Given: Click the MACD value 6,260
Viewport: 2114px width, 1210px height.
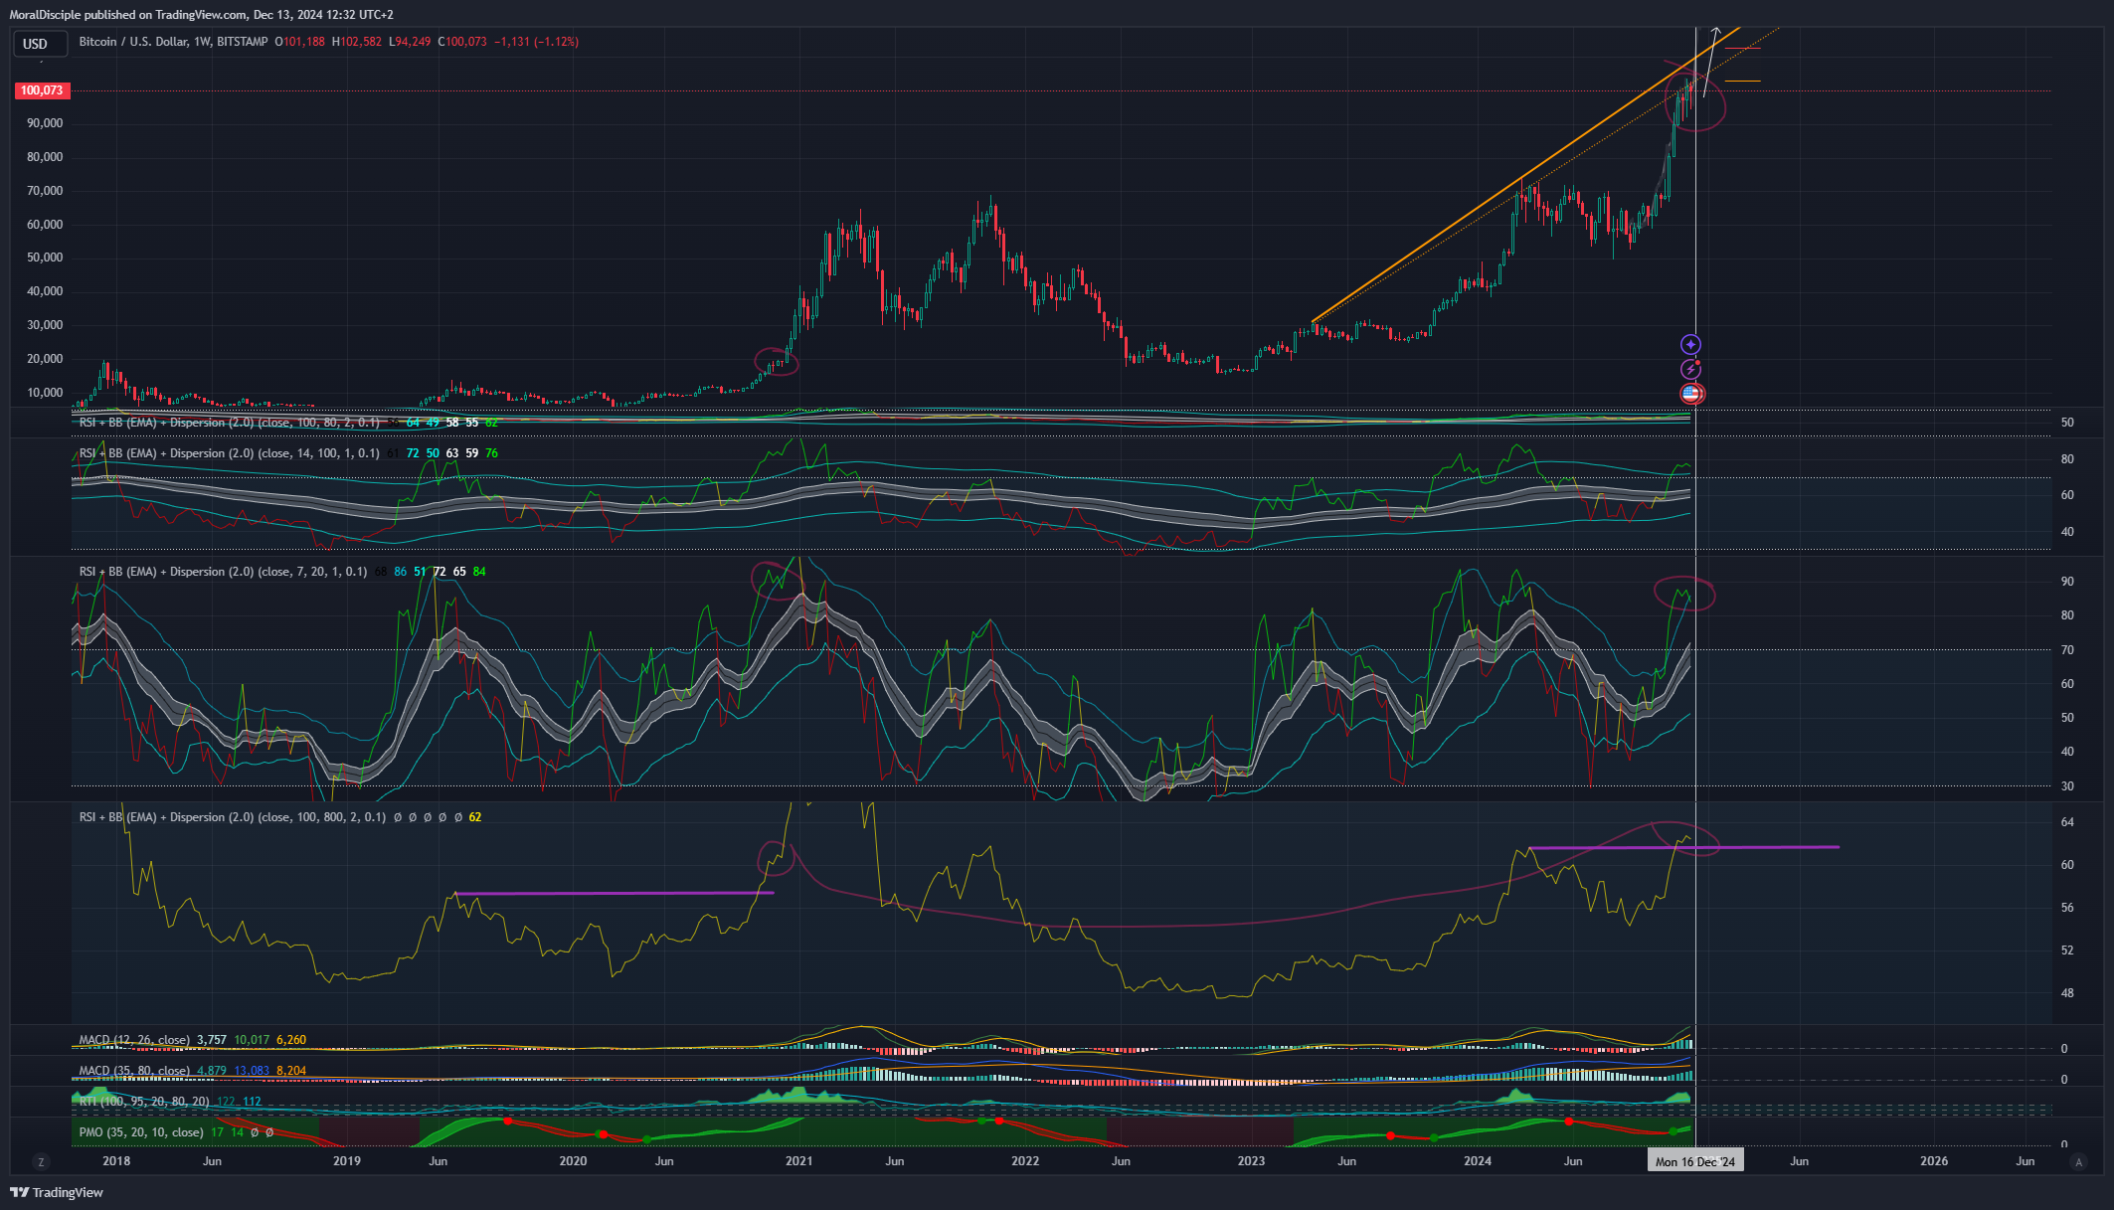Looking at the screenshot, I should pos(291,1040).
